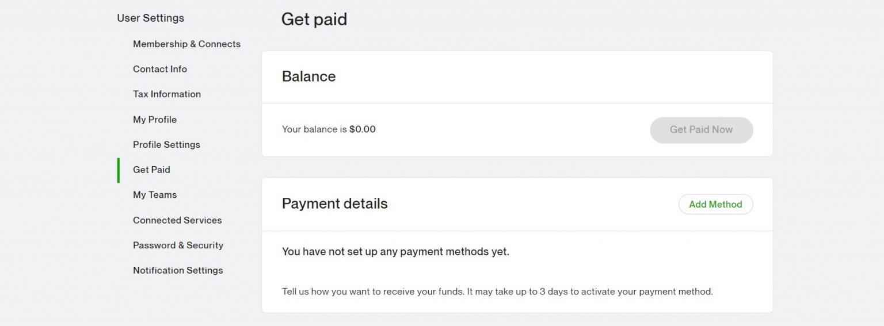Click the Payment details heading
The width and height of the screenshot is (884, 326).
(x=334, y=204)
